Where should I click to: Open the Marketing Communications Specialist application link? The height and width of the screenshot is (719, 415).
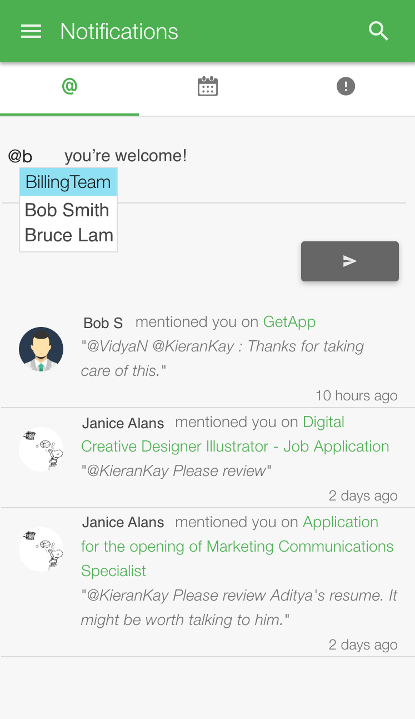pyautogui.click(x=237, y=546)
